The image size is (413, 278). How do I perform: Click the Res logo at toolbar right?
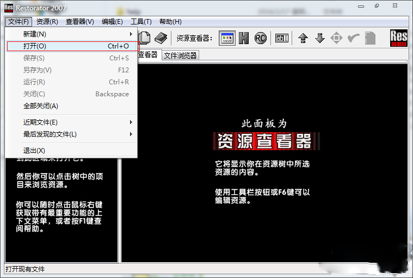[x=399, y=38]
